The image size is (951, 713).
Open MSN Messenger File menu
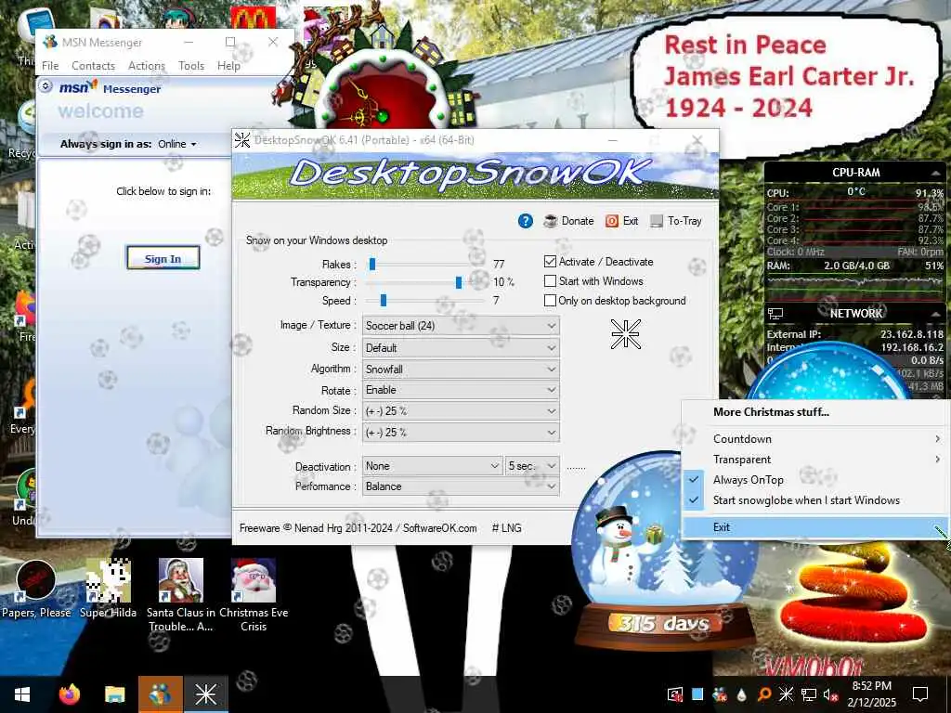click(x=50, y=66)
